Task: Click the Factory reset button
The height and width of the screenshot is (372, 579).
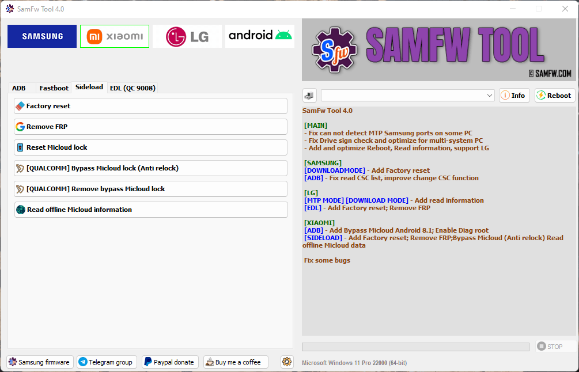Action: (151, 106)
